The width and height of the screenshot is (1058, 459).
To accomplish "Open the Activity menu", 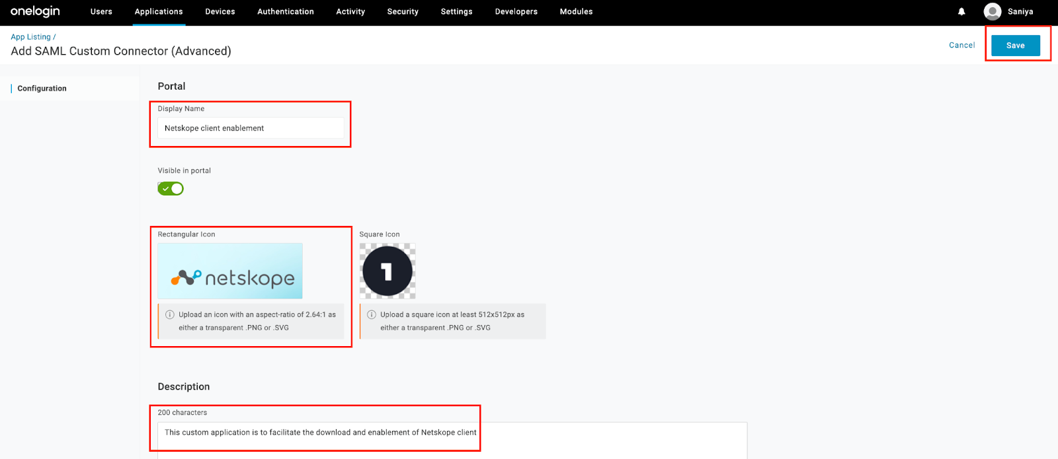I will [350, 11].
